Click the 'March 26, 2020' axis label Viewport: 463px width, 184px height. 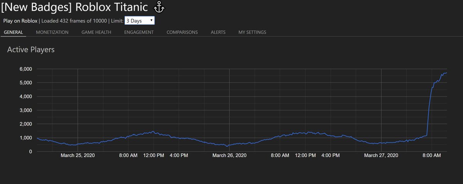point(229,156)
